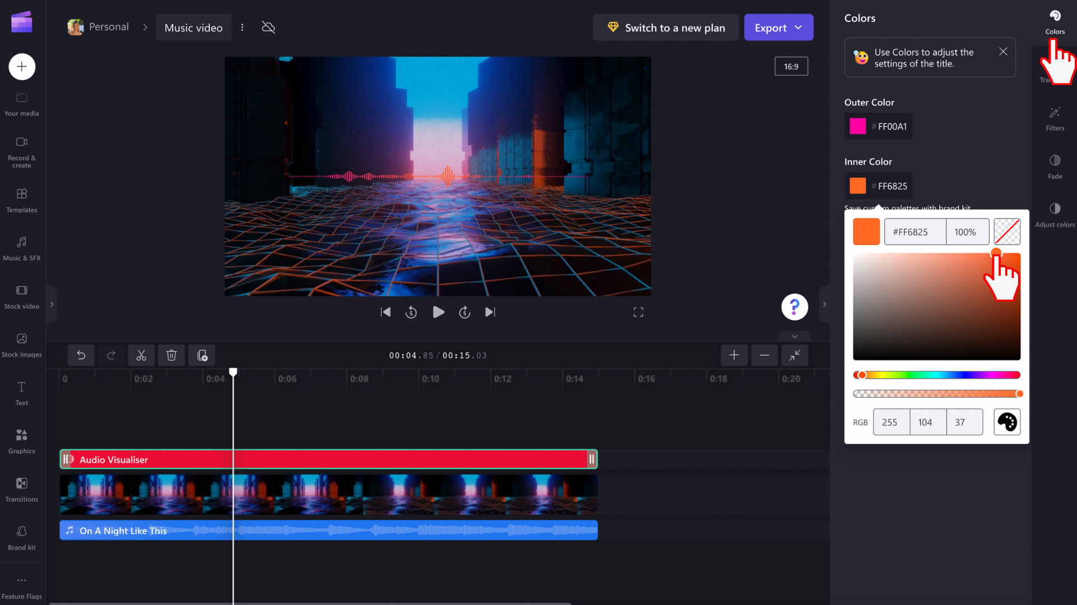The height and width of the screenshot is (605, 1077).
Task: Collapse the preview with the chevron arrow
Action: click(x=794, y=336)
